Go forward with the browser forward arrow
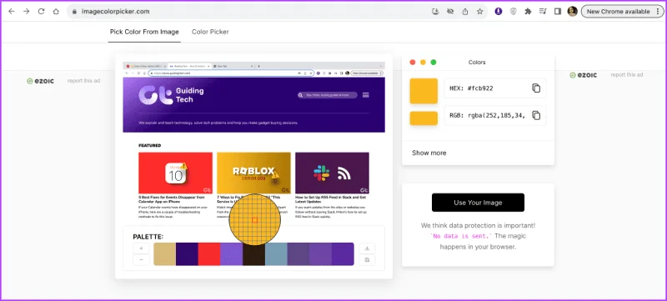The width and height of the screenshot is (667, 301). (x=27, y=12)
